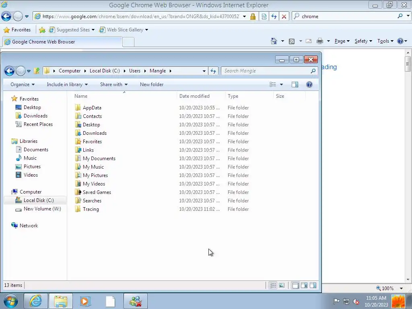Click the Search Mangle input field
This screenshot has height=309, width=412.
266,71
